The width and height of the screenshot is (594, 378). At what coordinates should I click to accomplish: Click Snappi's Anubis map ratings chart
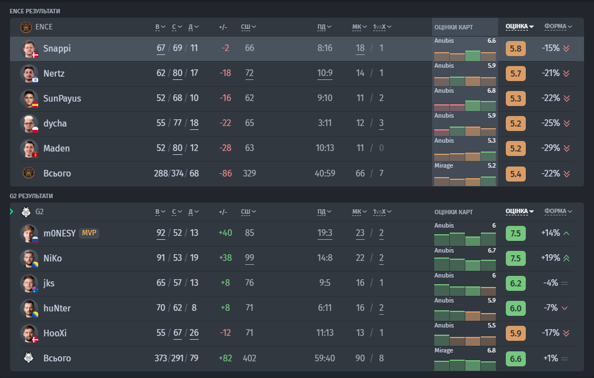point(465,49)
